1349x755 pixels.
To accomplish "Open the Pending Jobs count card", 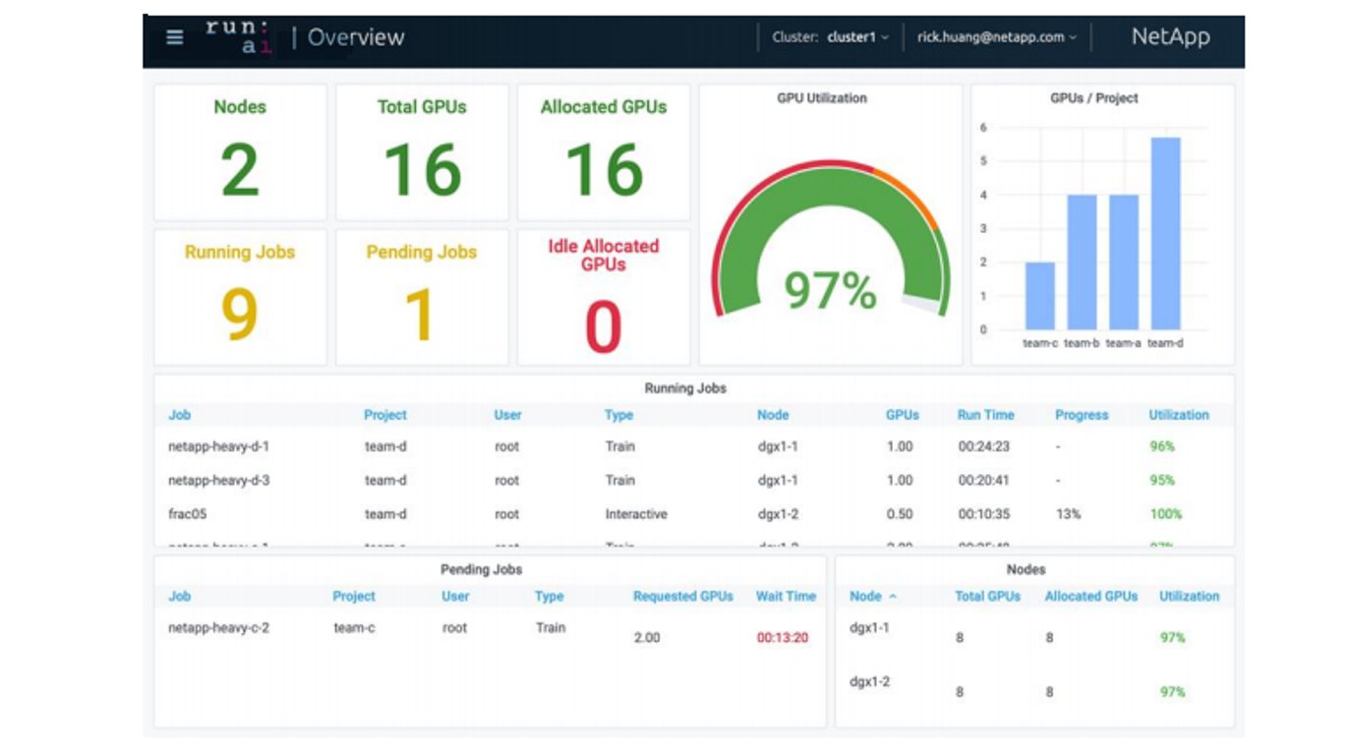I will click(422, 298).
